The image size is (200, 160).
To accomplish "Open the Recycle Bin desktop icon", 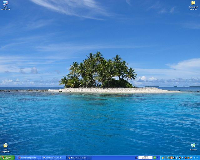I will point(193,147).
